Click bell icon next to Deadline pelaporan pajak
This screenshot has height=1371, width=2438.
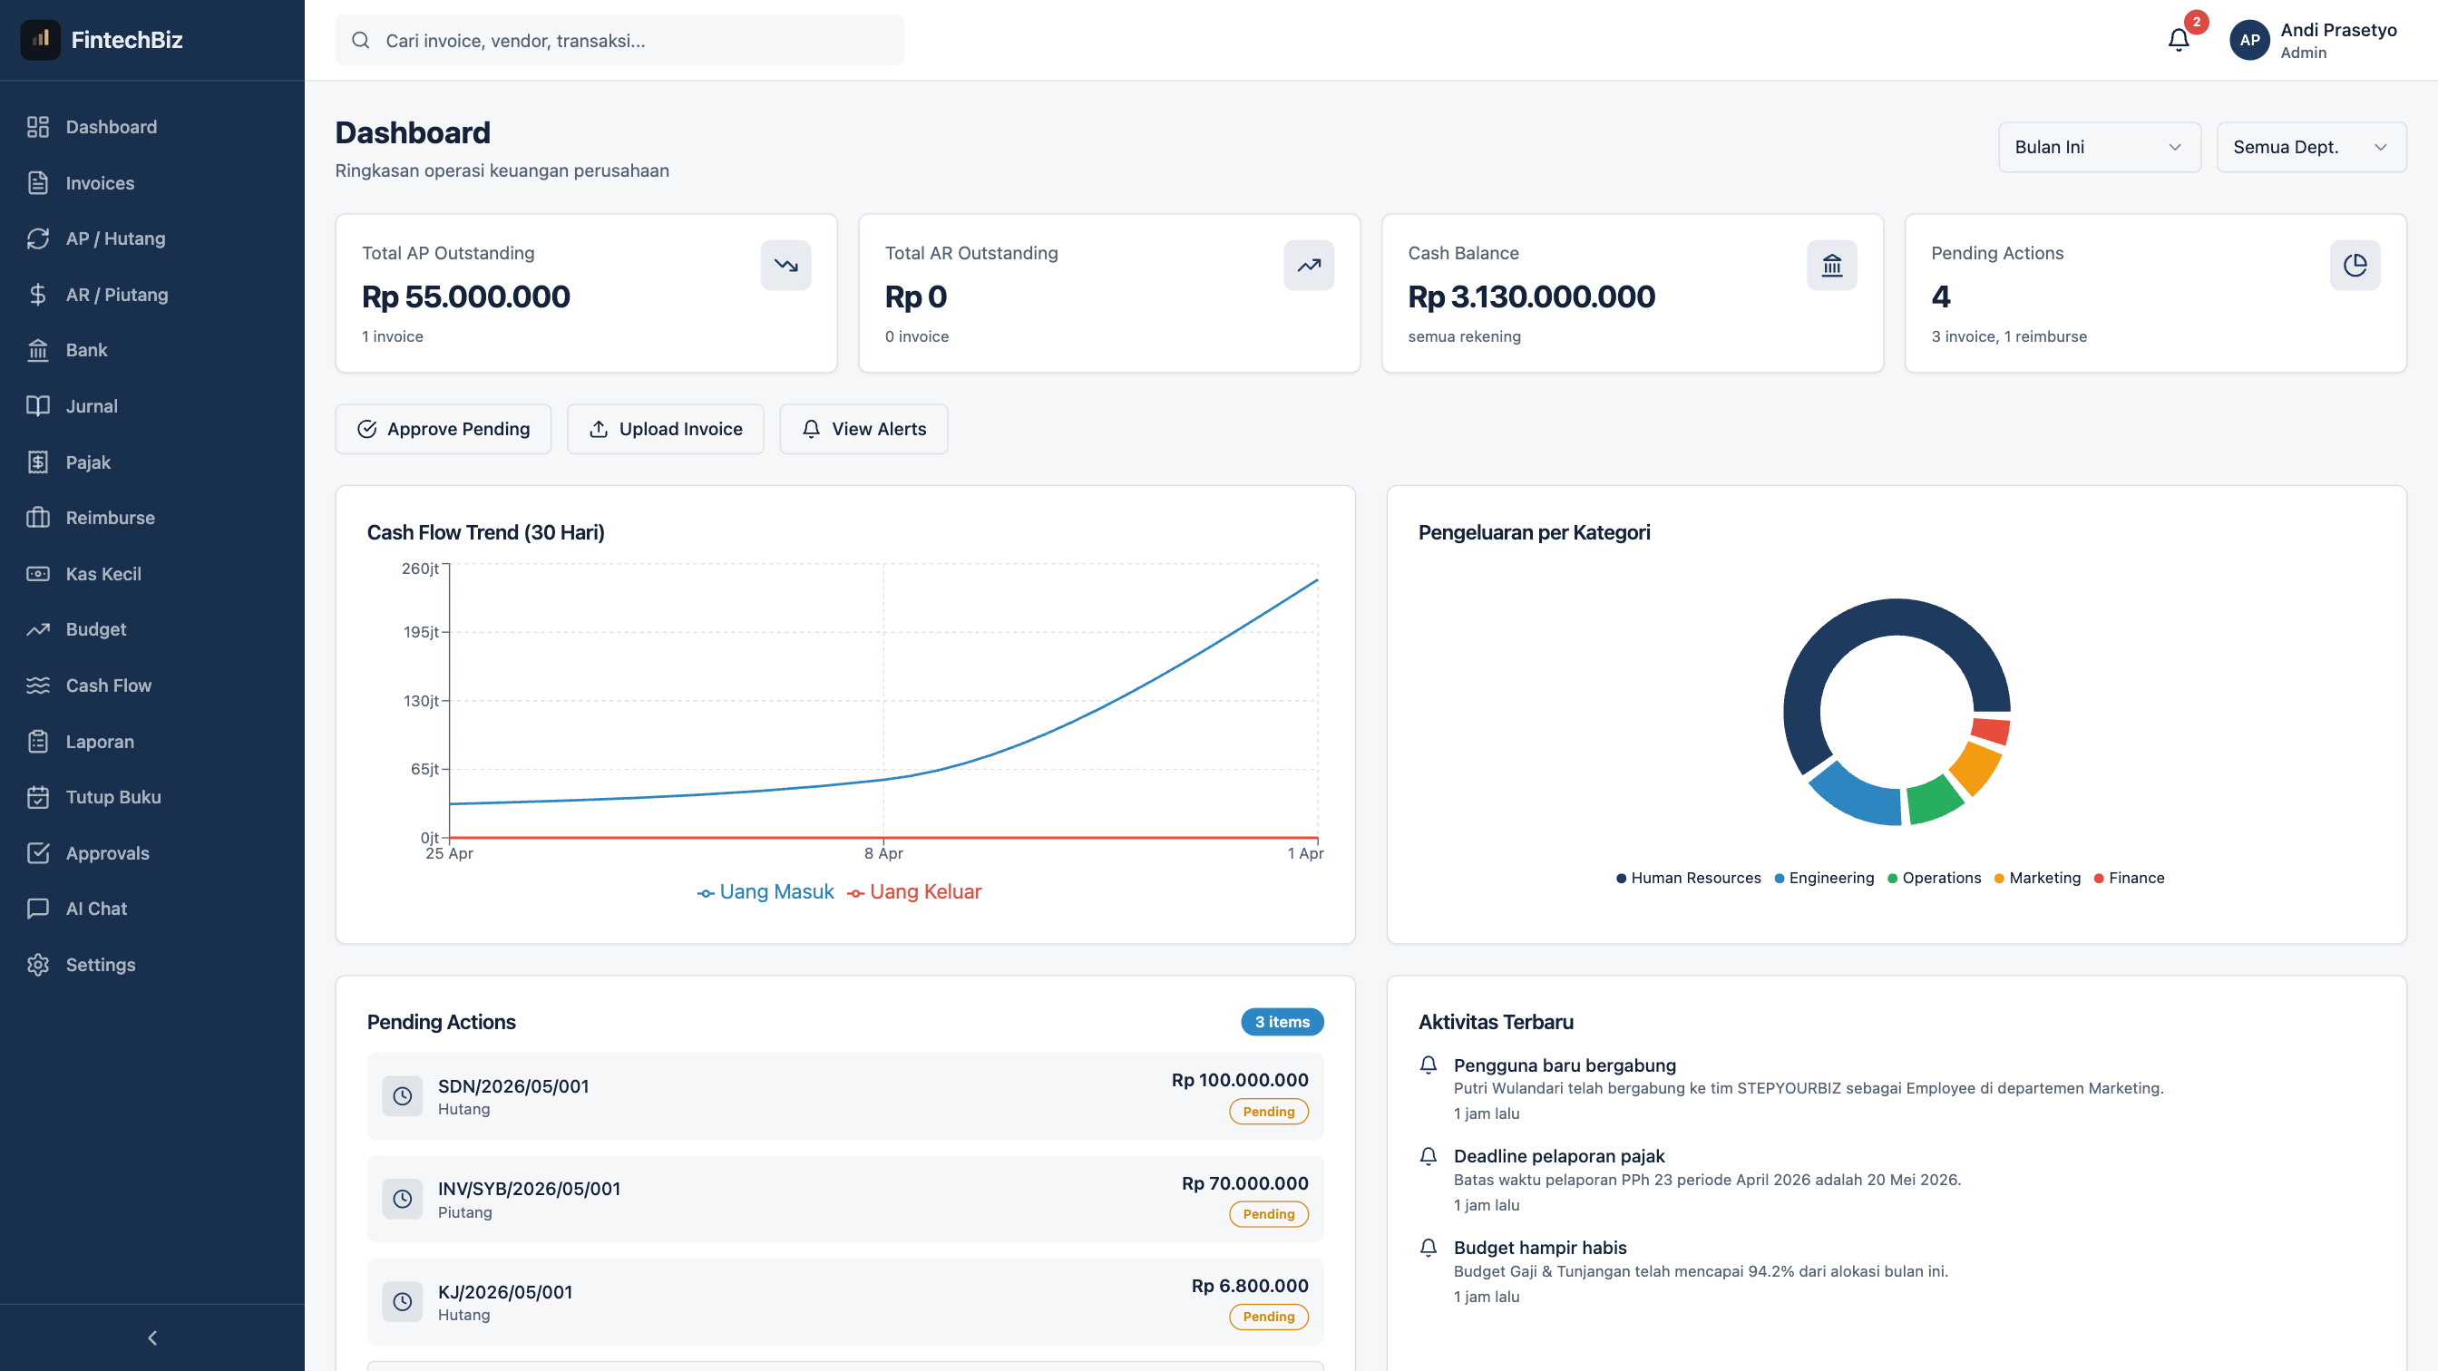(1429, 1156)
